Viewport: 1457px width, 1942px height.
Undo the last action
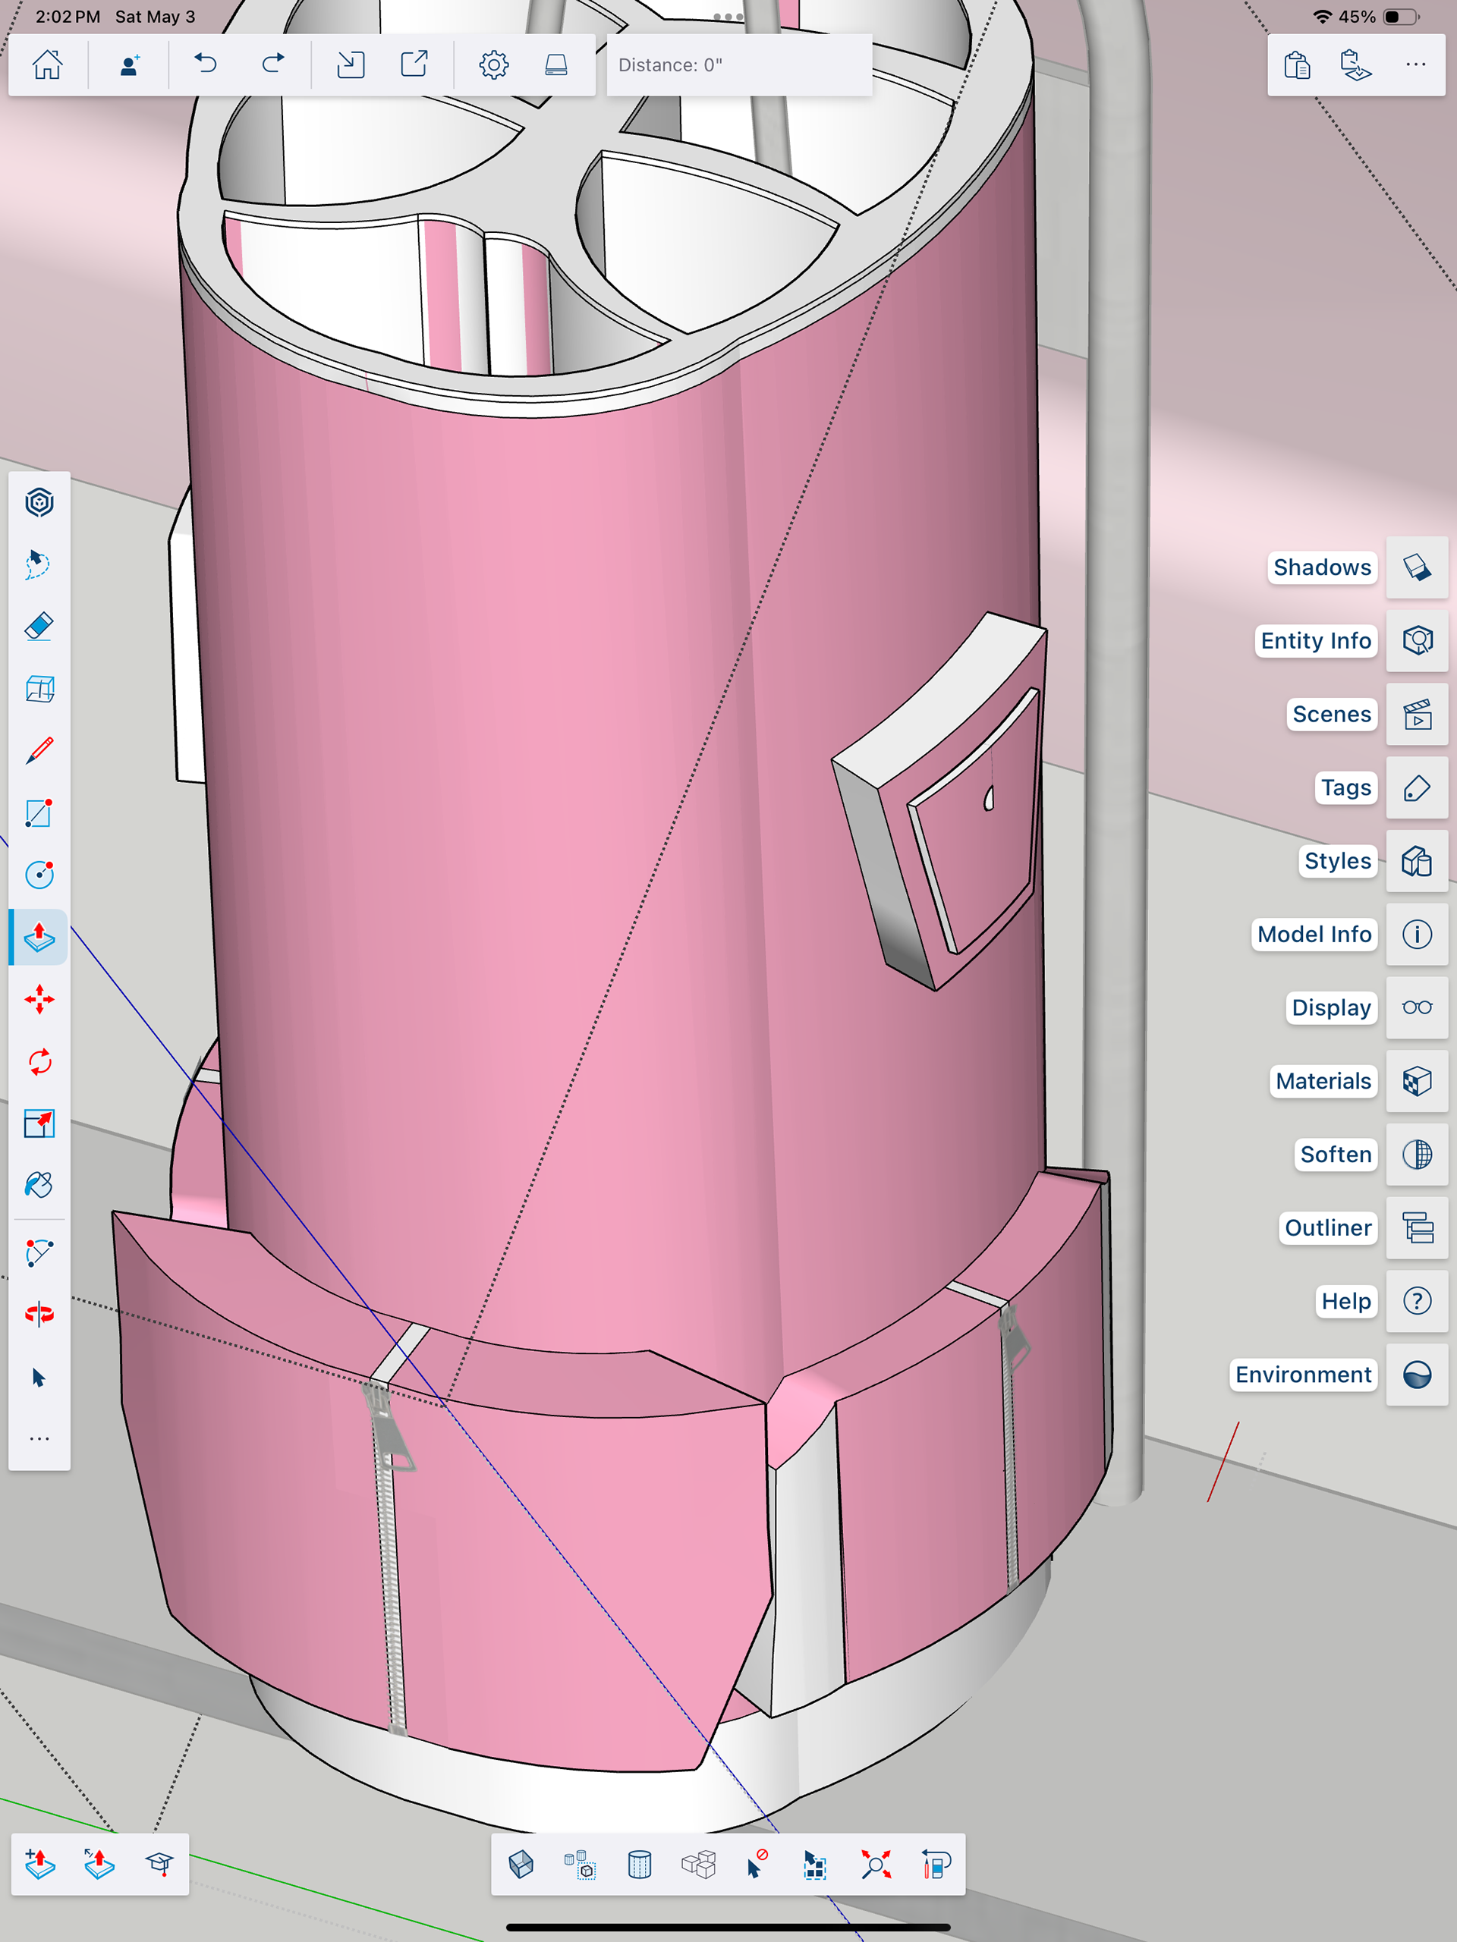(x=206, y=65)
